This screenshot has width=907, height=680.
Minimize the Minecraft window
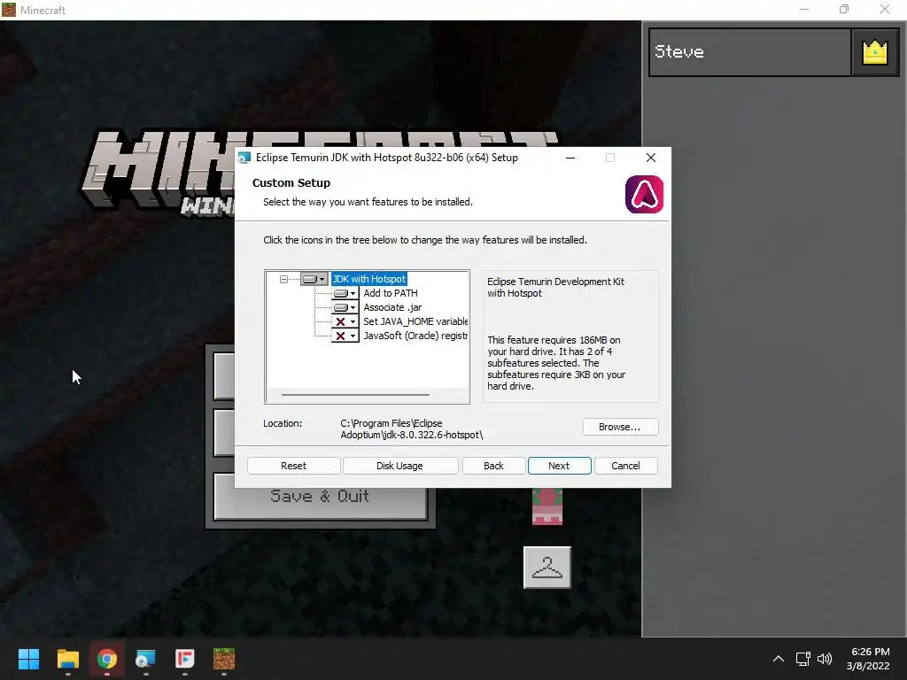click(804, 9)
